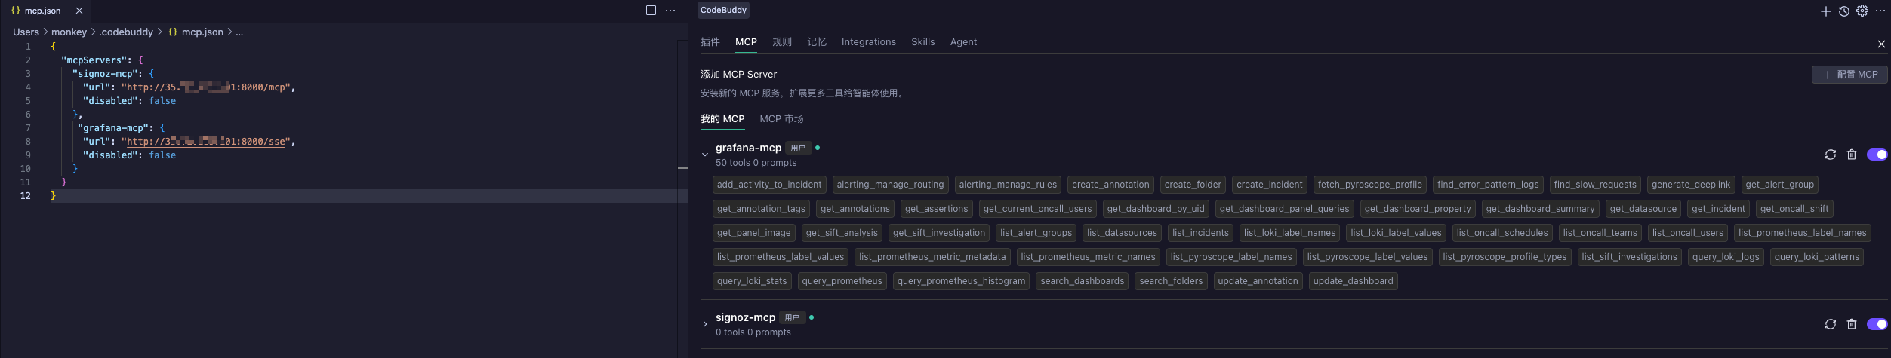Open CodeBuddy settings gear icon
The height and width of the screenshot is (358, 1891).
[1862, 11]
